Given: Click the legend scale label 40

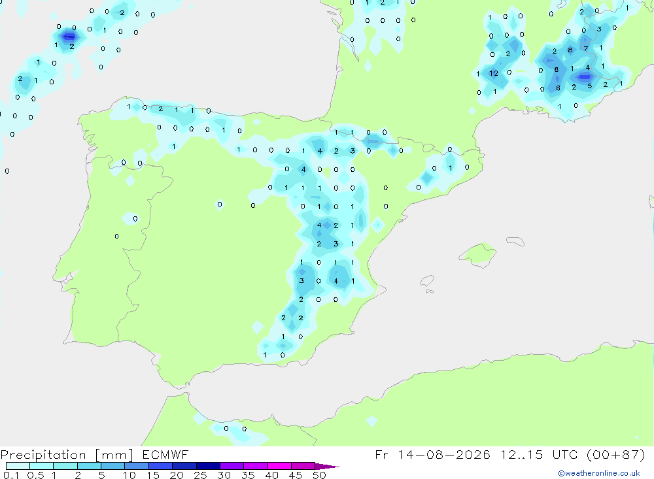Looking at the screenshot, I should click(272, 475).
